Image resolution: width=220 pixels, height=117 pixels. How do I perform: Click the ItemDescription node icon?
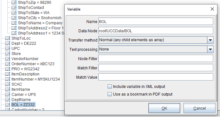[x=8, y=74]
